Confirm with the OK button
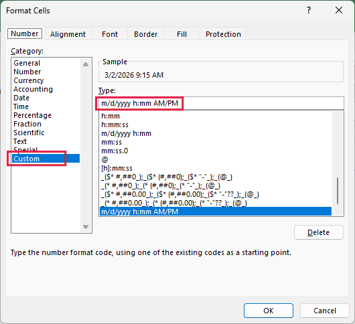This screenshot has width=355, height=324. point(269,311)
